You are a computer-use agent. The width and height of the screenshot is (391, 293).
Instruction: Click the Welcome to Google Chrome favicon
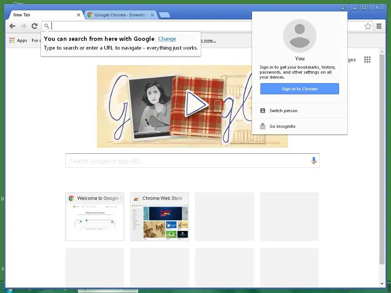[x=71, y=198]
